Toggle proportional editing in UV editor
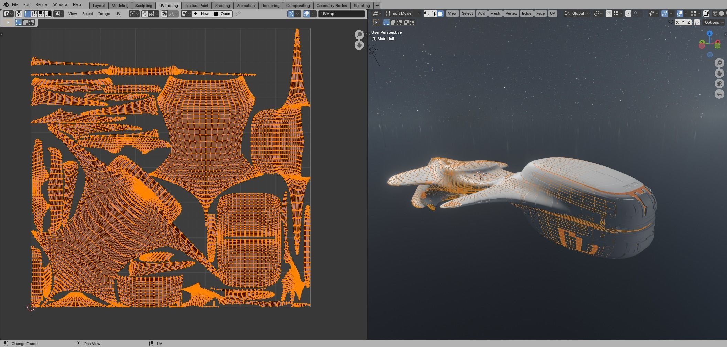 pos(164,14)
